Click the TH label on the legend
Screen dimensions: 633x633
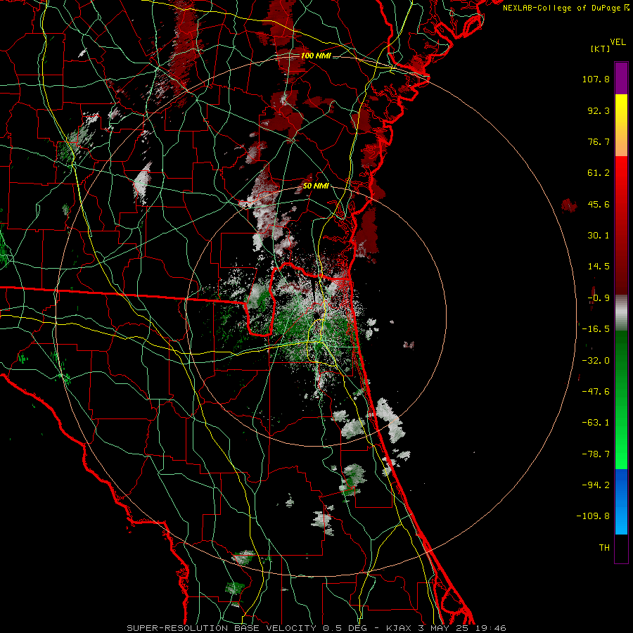tap(604, 547)
